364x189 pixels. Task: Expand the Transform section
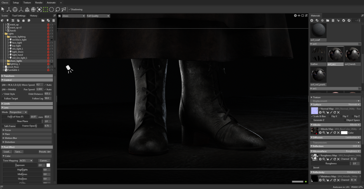tap(27, 76)
